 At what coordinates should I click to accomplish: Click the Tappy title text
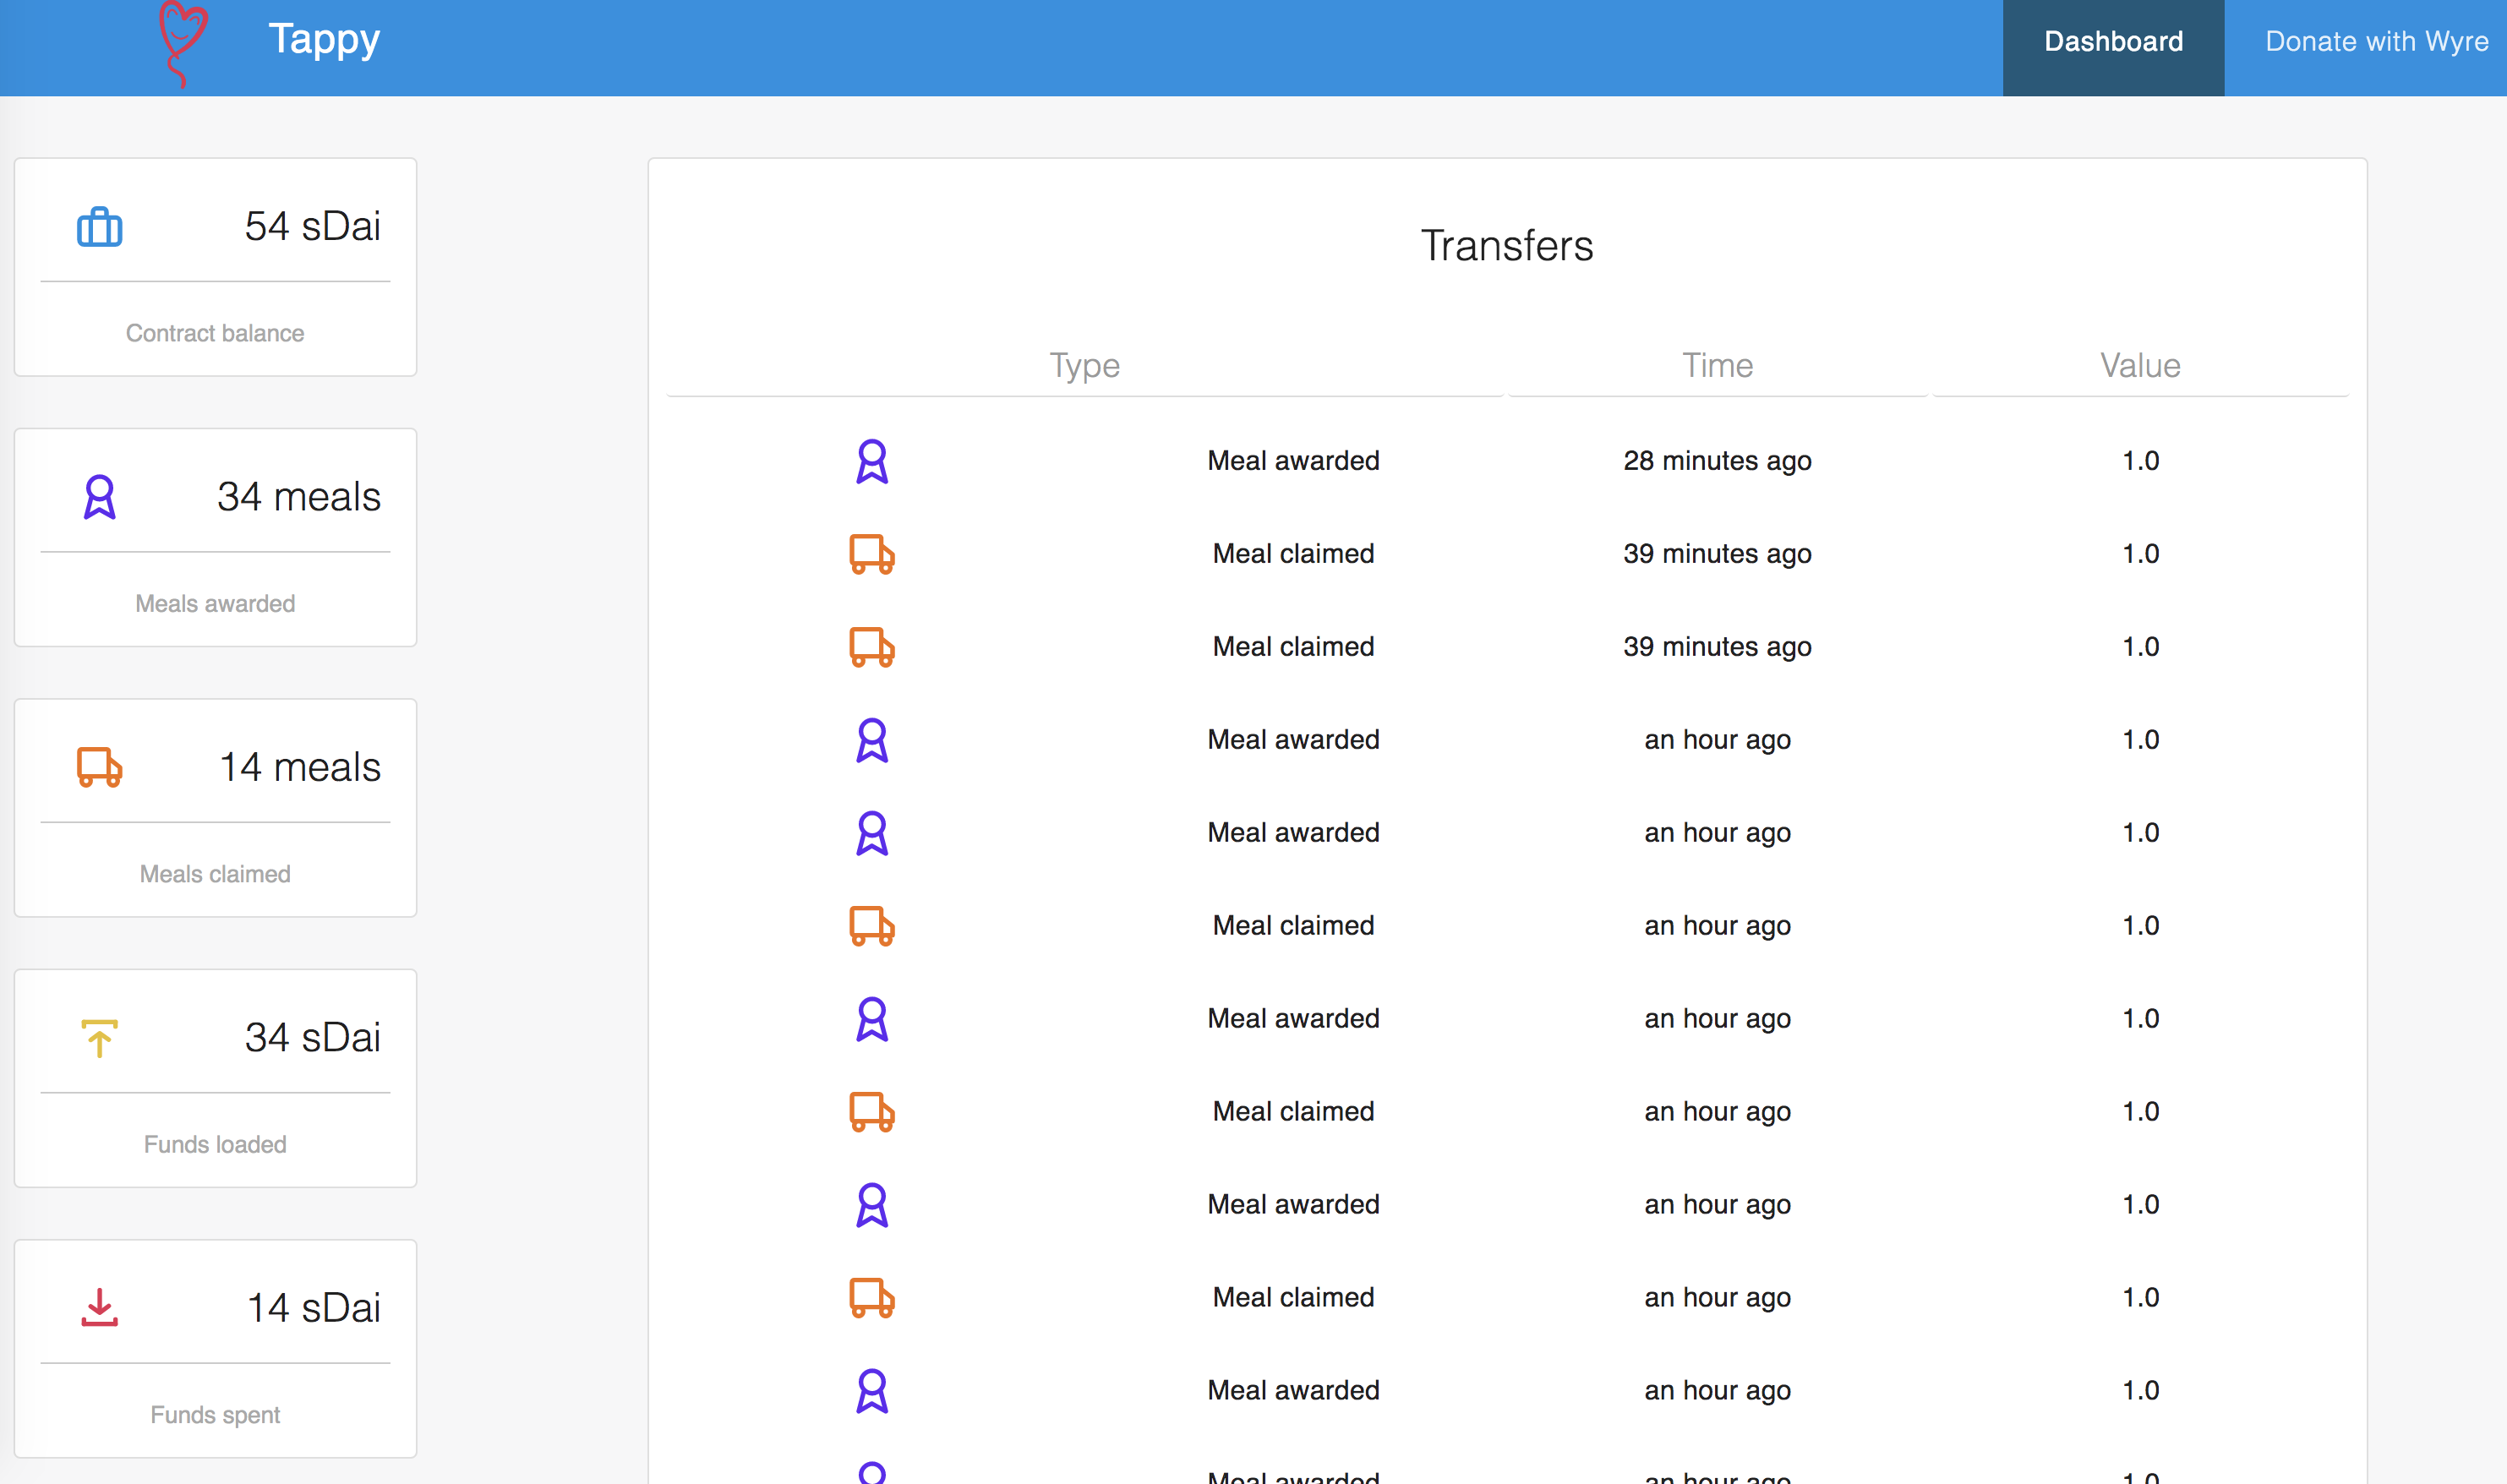[x=324, y=40]
